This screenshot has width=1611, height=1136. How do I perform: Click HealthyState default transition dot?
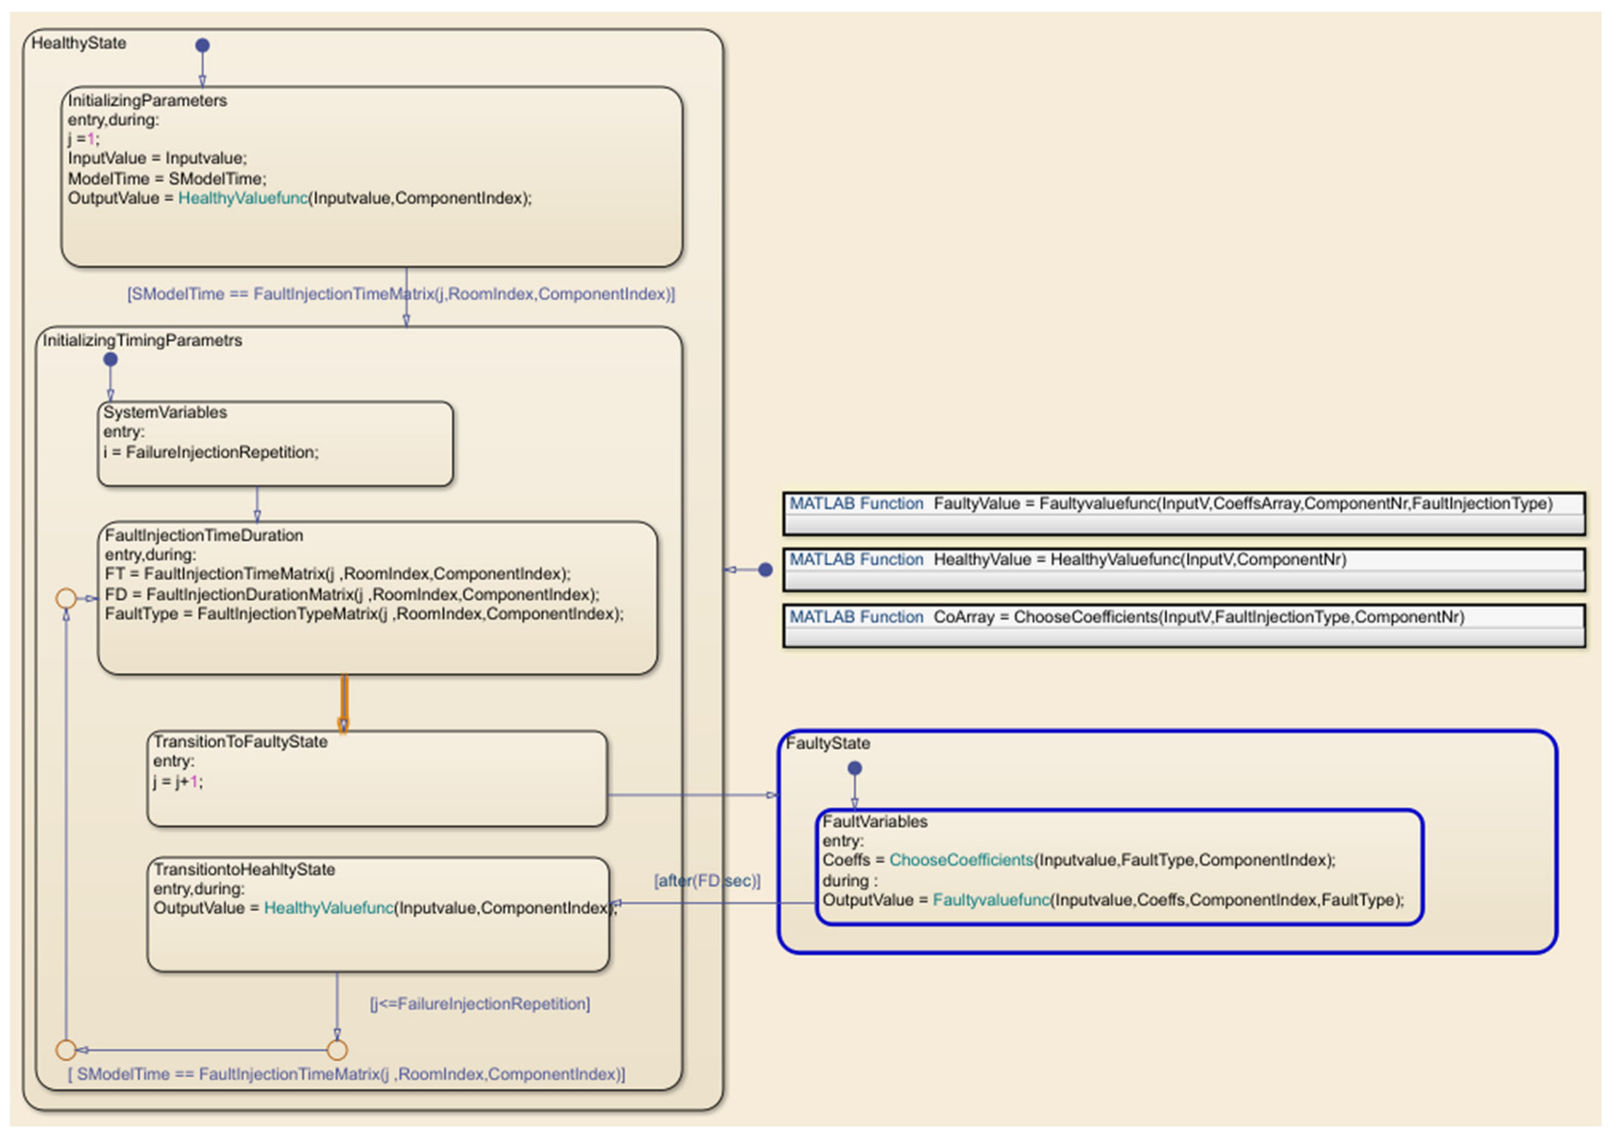tap(202, 46)
